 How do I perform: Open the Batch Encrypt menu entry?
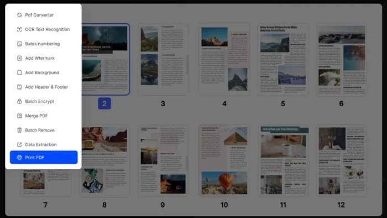coord(44,101)
